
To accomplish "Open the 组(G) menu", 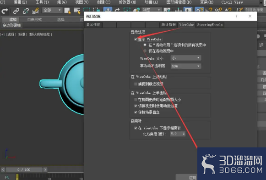I will 62,2.
